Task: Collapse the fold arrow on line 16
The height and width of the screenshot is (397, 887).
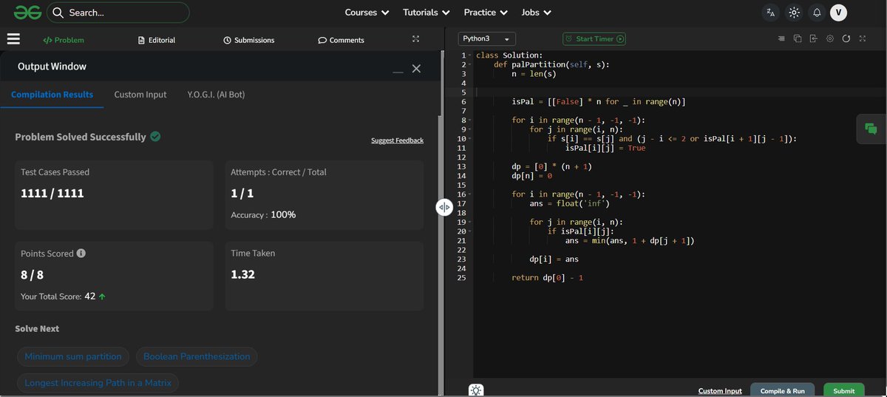Action: tap(469, 194)
